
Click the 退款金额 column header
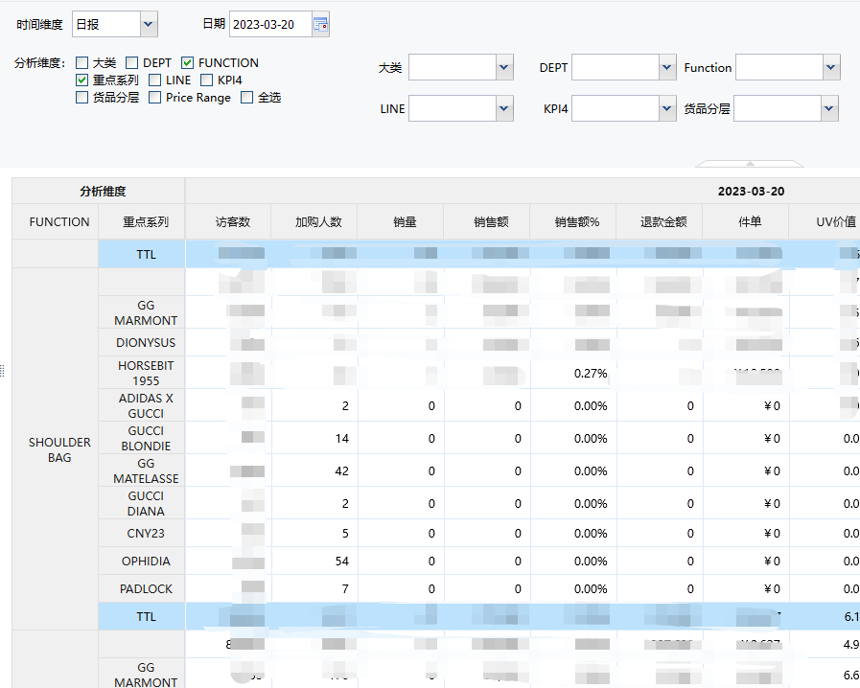pos(660,222)
